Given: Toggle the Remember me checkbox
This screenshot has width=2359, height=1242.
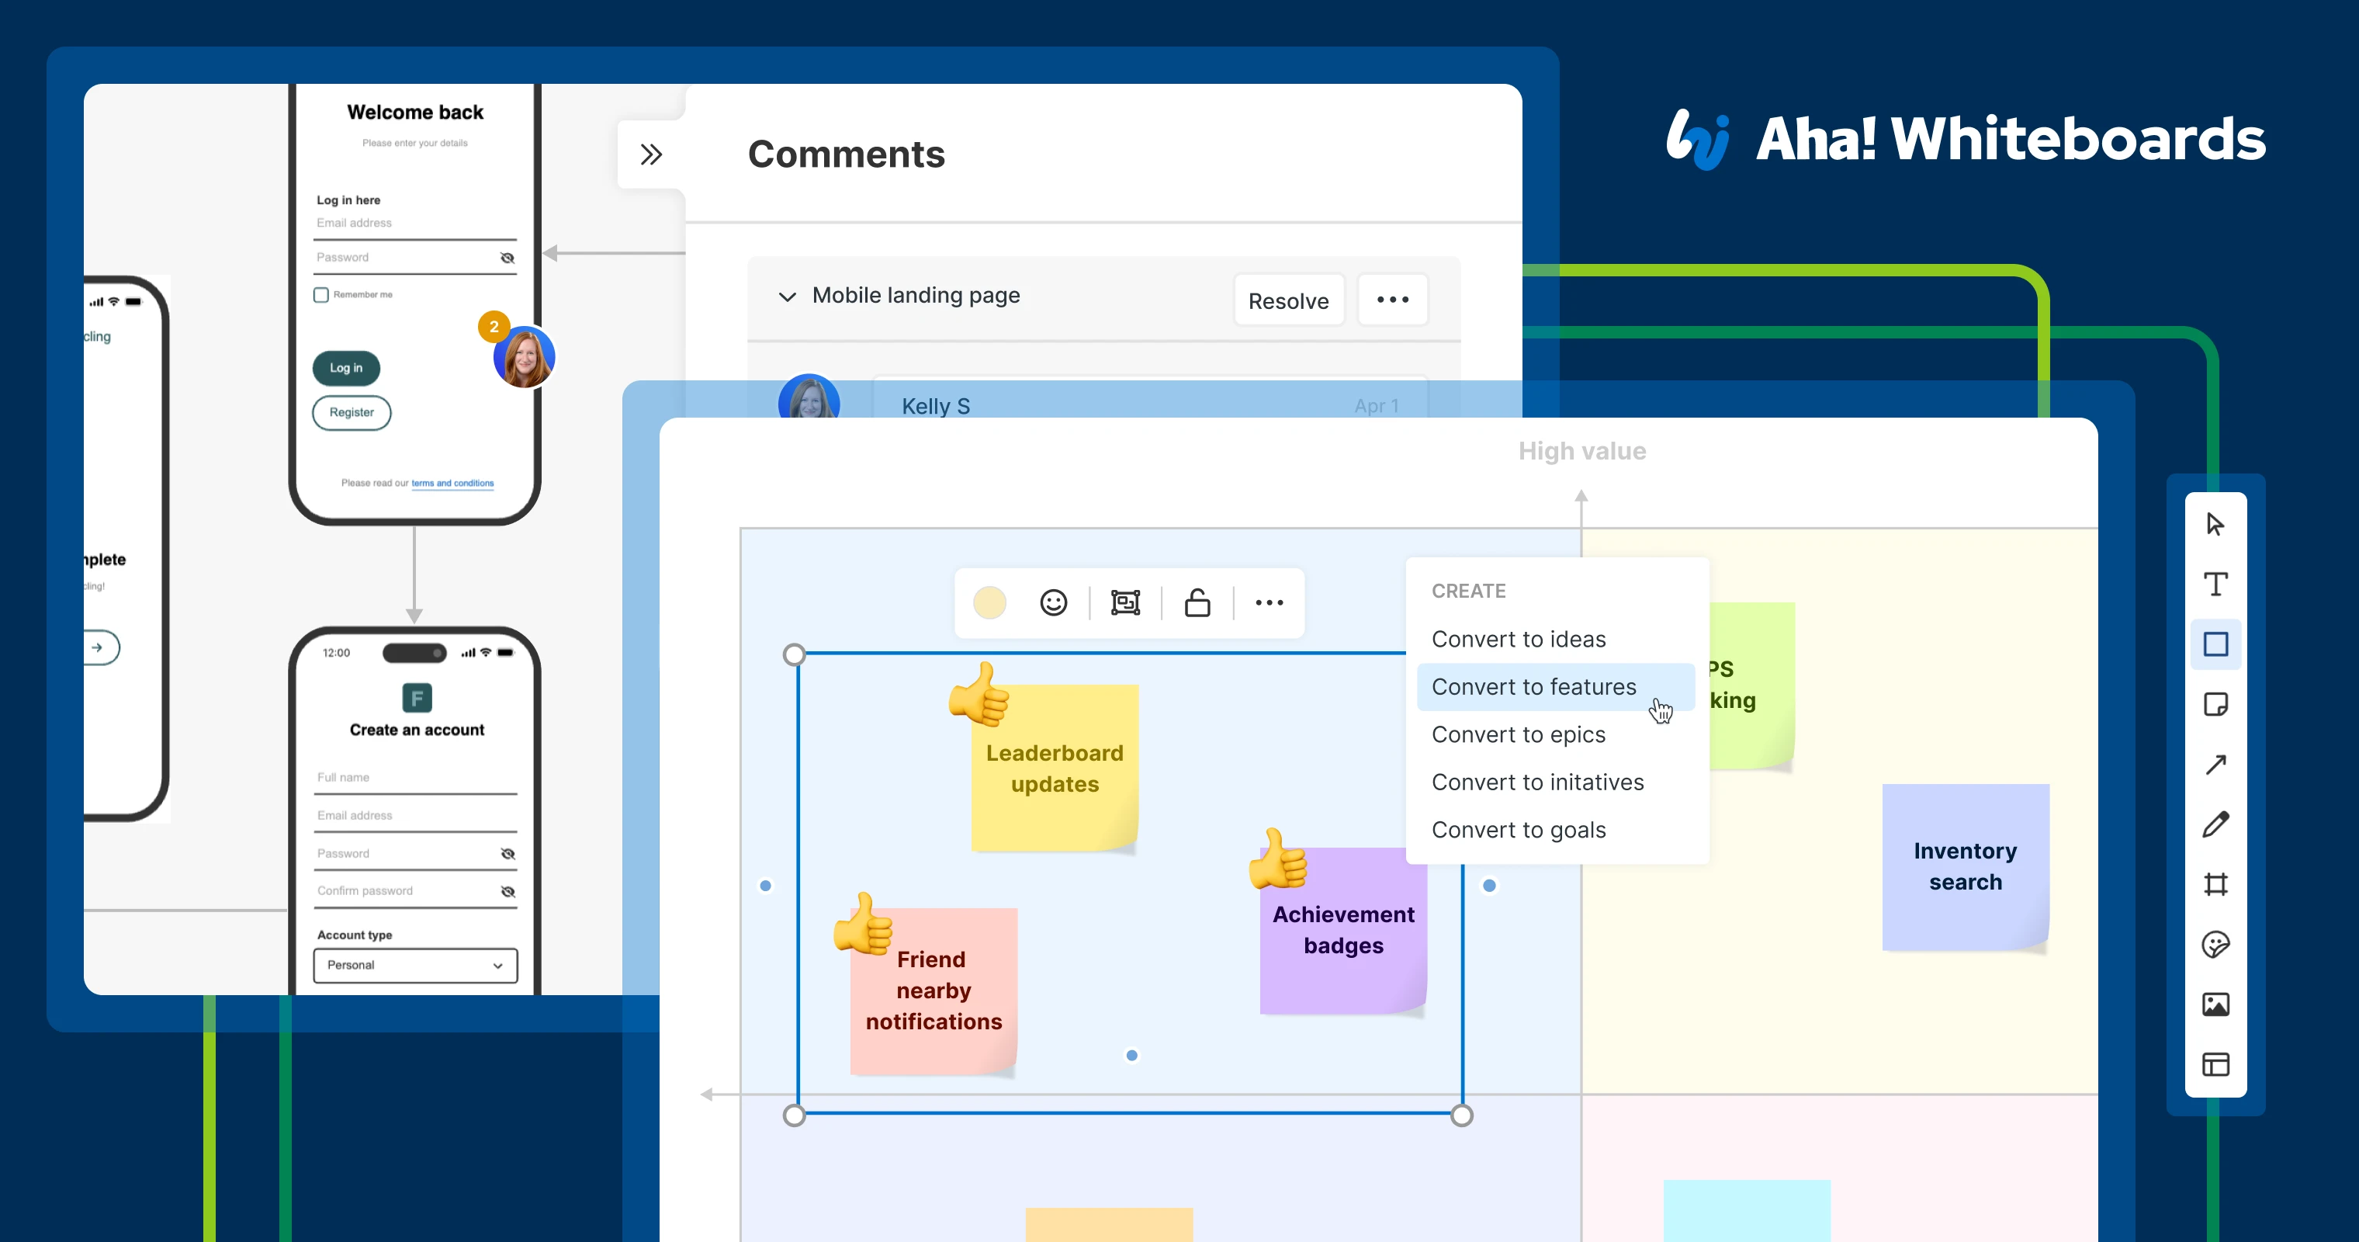Looking at the screenshot, I should click(x=321, y=294).
